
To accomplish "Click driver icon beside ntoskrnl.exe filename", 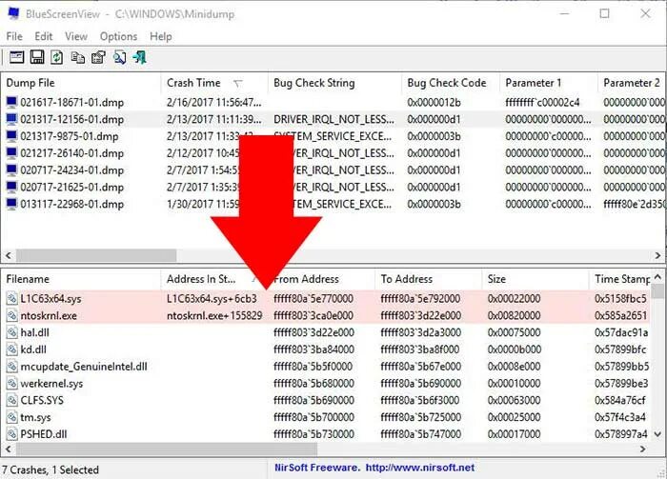I will click(x=11, y=315).
